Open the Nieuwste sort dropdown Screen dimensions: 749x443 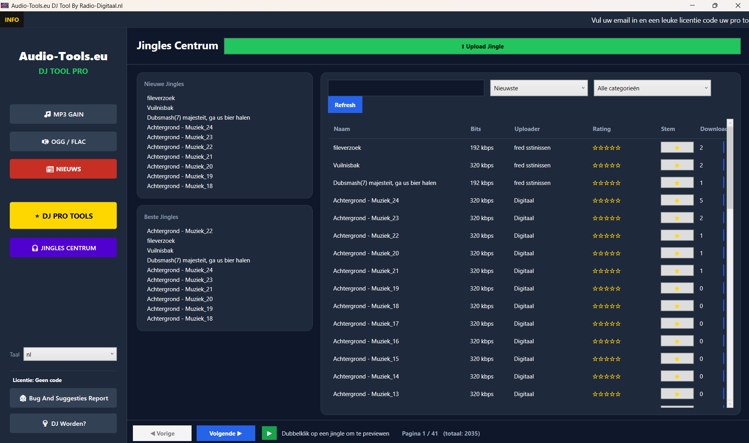click(539, 88)
